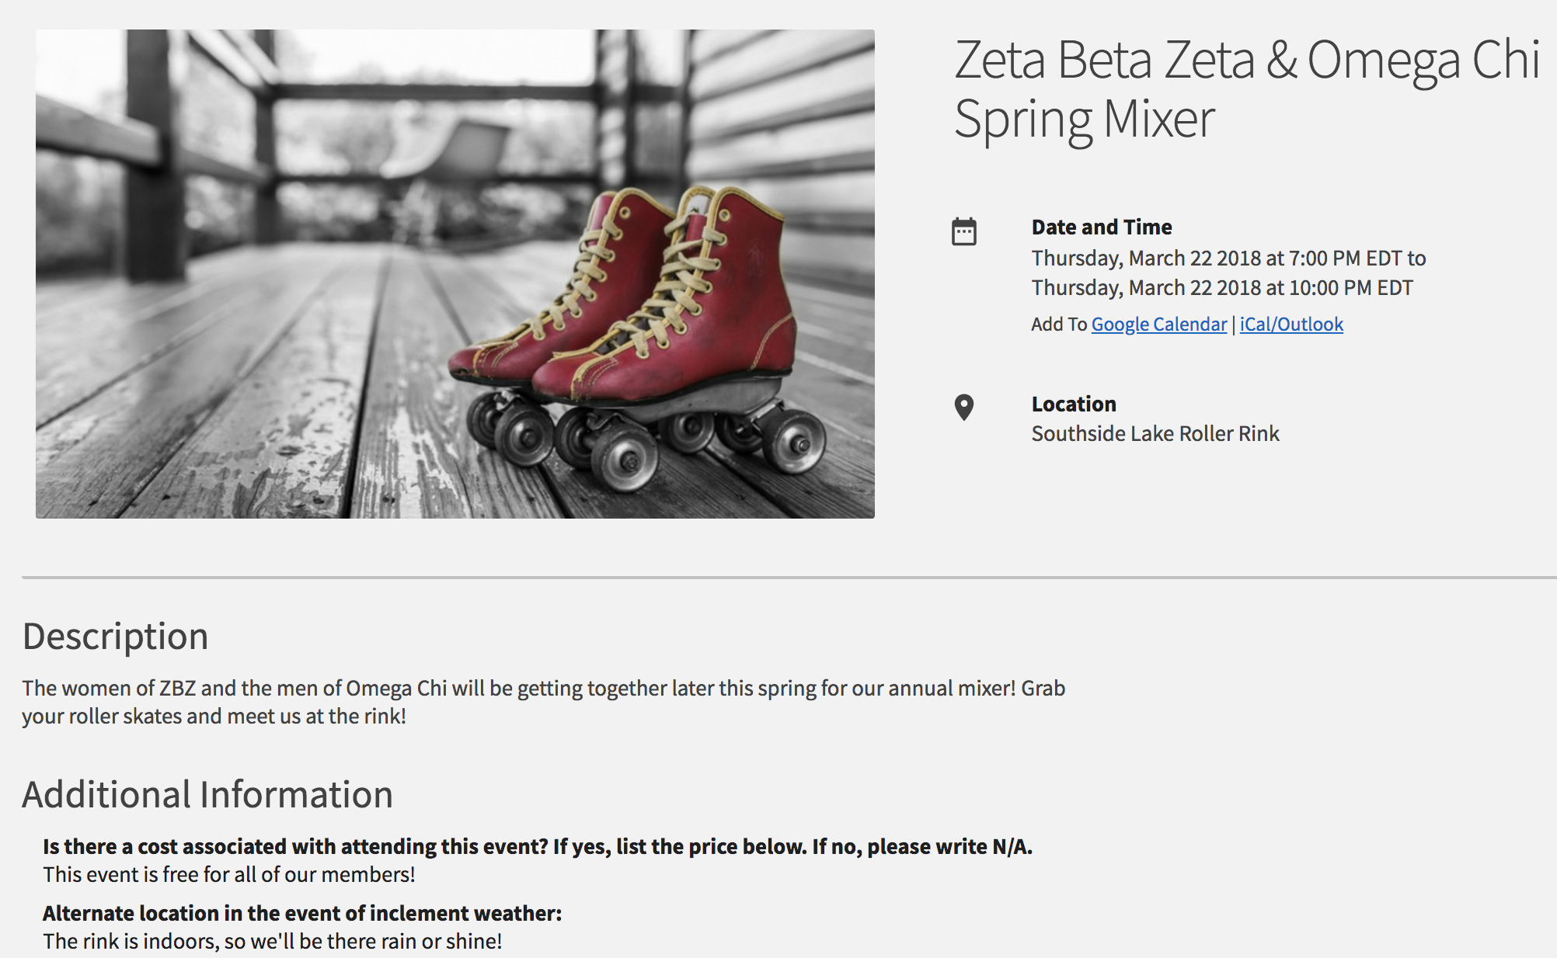The width and height of the screenshot is (1557, 958).
Task: Open the Google Calendar link
Action: 1159,325
